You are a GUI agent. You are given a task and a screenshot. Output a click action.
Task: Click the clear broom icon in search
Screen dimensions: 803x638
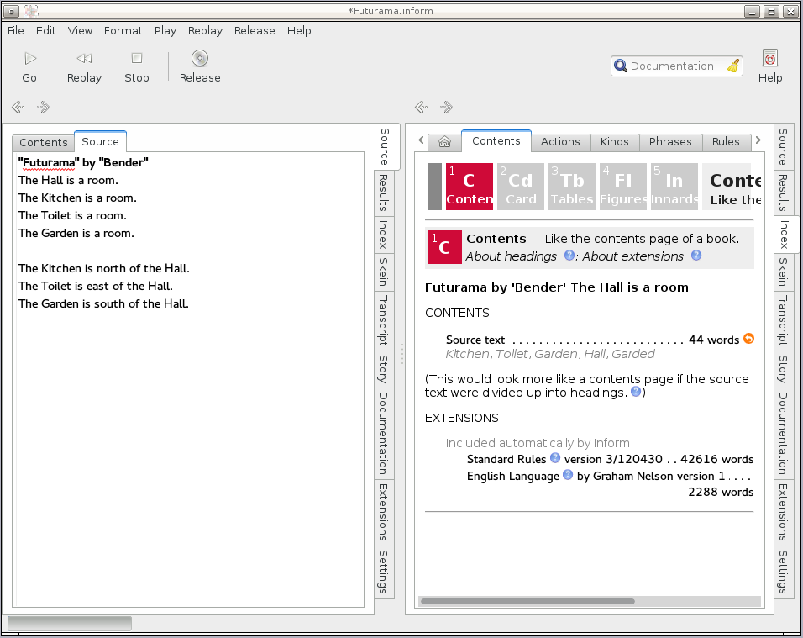733,66
